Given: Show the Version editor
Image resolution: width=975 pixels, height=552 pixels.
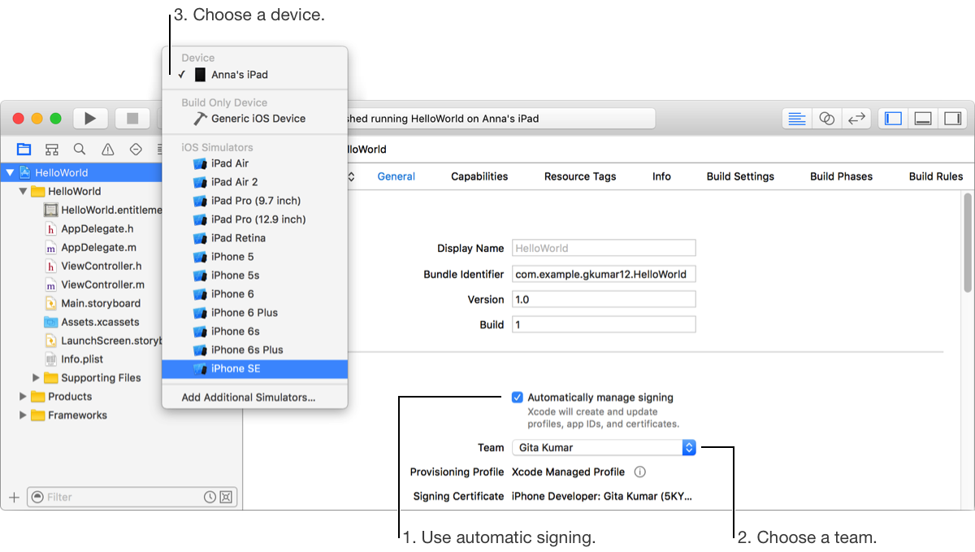Looking at the screenshot, I should (856, 119).
